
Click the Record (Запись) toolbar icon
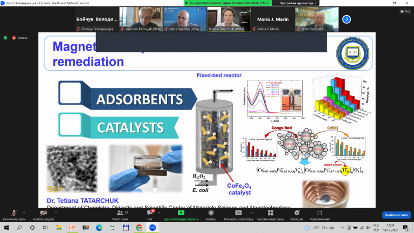click(x=211, y=213)
